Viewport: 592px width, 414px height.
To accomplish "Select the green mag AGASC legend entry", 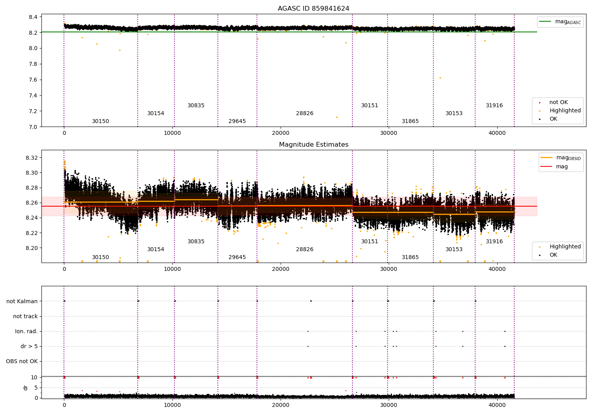I will [x=560, y=22].
